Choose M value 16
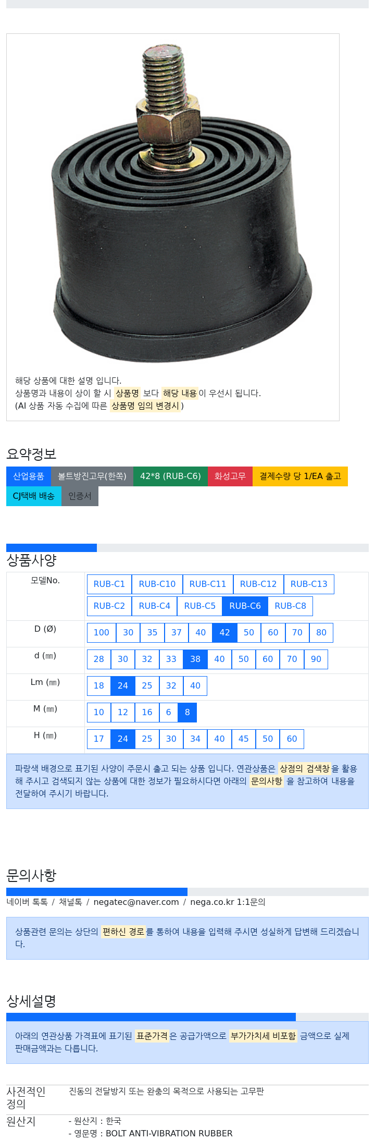The width and height of the screenshot is (375, 1140). (x=147, y=712)
